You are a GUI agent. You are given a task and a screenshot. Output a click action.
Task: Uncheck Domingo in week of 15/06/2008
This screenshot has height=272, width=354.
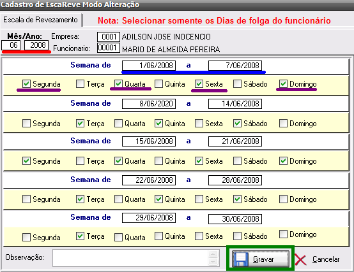point(283,161)
